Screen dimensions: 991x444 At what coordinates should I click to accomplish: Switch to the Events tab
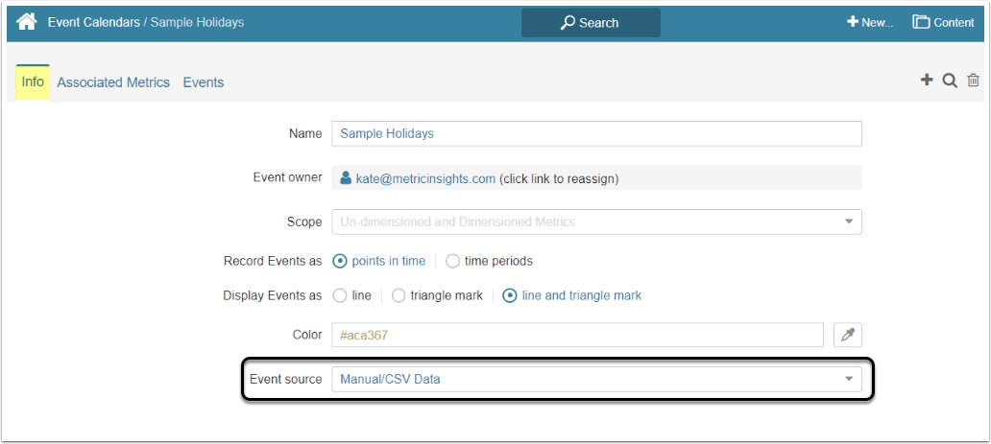[204, 82]
